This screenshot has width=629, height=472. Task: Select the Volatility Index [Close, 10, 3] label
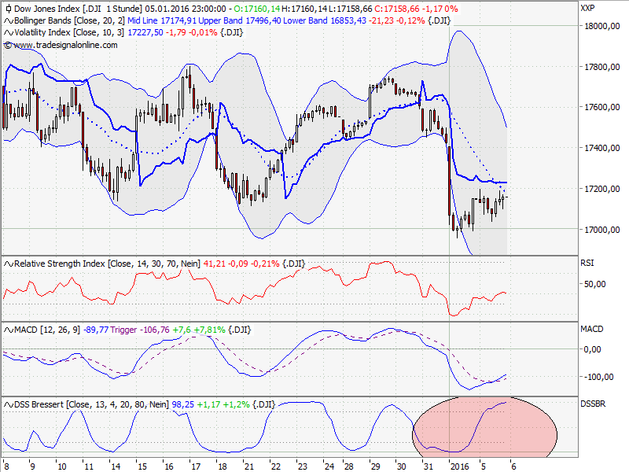tap(69, 32)
